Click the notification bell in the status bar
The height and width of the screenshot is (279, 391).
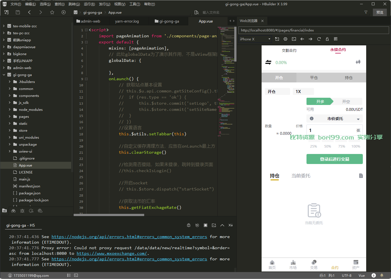(382, 275)
